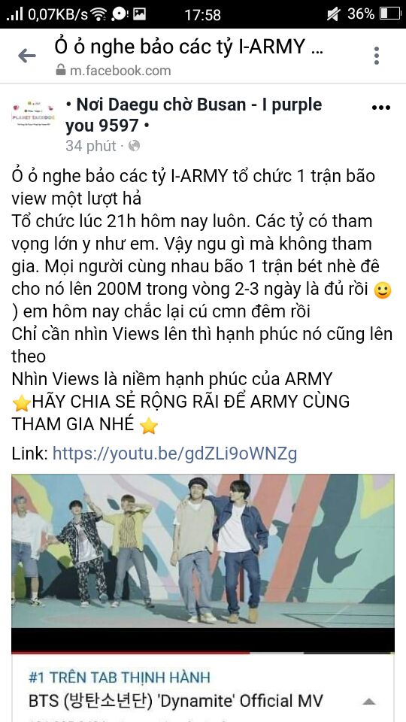Tap the Wi-Fi signal icon in status bar

(98, 14)
